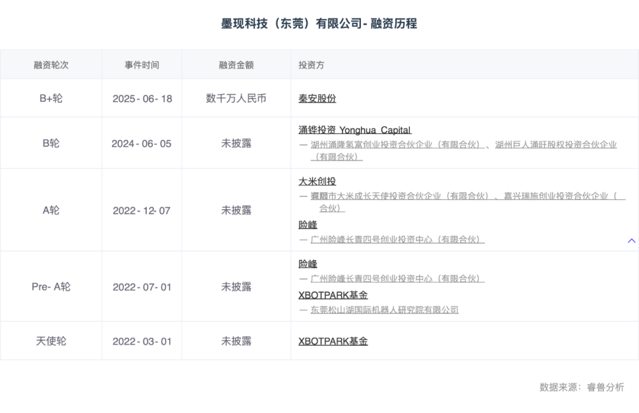Click the 融资金额 column header
Screen dimensions: 639x413
coord(236,64)
